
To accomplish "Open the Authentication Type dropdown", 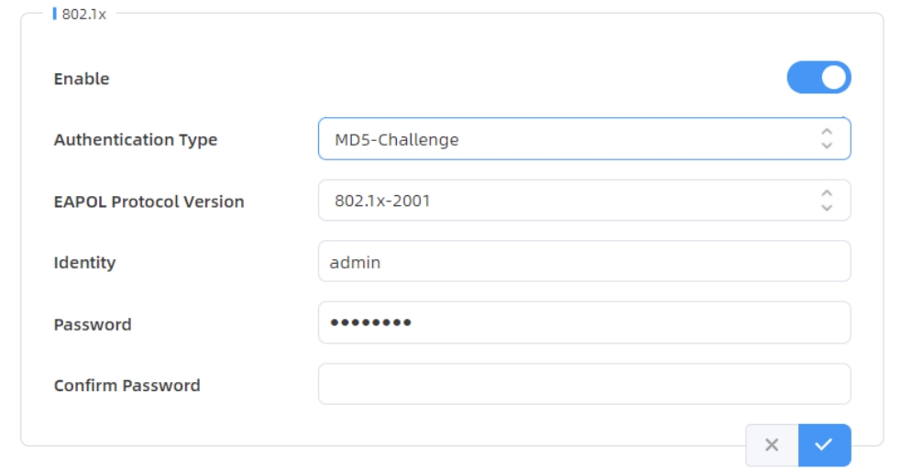I will tap(568, 139).
